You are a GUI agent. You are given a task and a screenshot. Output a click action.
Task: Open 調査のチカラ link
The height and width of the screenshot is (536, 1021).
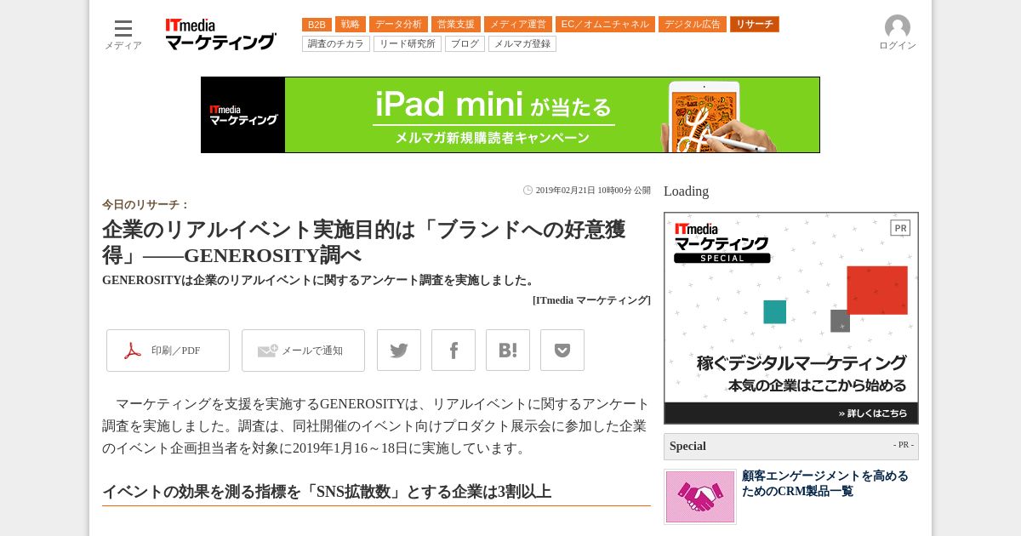click(x=336, y=43)
